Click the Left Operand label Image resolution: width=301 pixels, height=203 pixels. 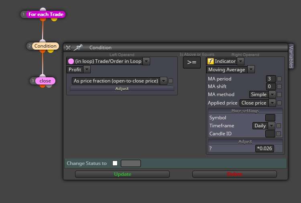pyautogui.click(x=122, y=55)
